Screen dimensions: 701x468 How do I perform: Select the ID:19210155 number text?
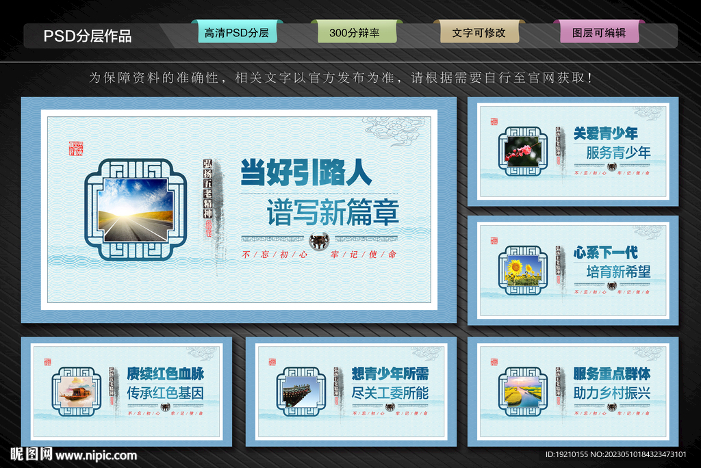(567, 454)
